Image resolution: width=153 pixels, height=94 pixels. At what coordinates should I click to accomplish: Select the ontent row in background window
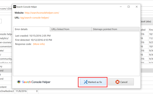tap(6, 87)
